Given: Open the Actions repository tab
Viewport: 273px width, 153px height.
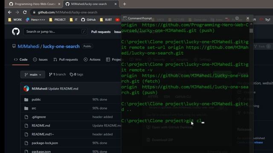Looking at the screenshot, I should (x=92, y=59).
